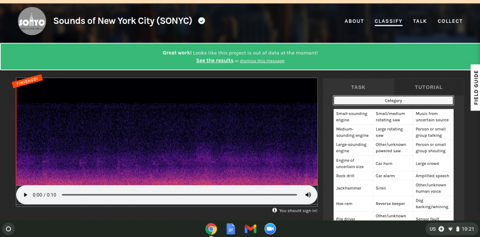
Task: Open the FIELD GUIDE side tab
Action: [x=475, y=87]
